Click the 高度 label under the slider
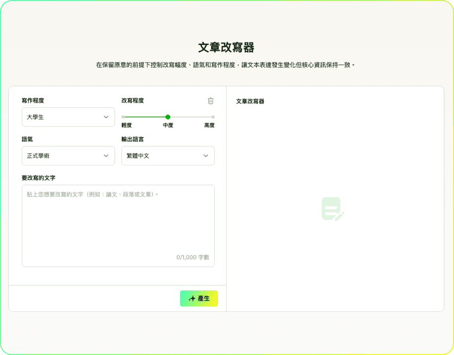Screen dimensions: 454x355 tap(209, 125)
